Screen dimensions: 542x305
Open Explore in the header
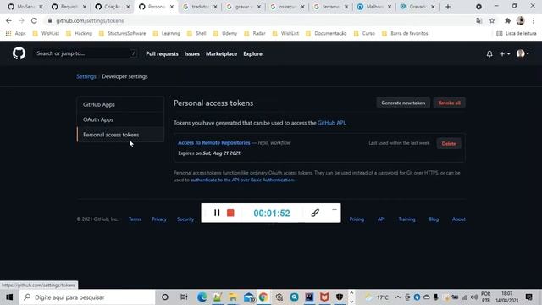pyautogui.click(x=252, y=54)
